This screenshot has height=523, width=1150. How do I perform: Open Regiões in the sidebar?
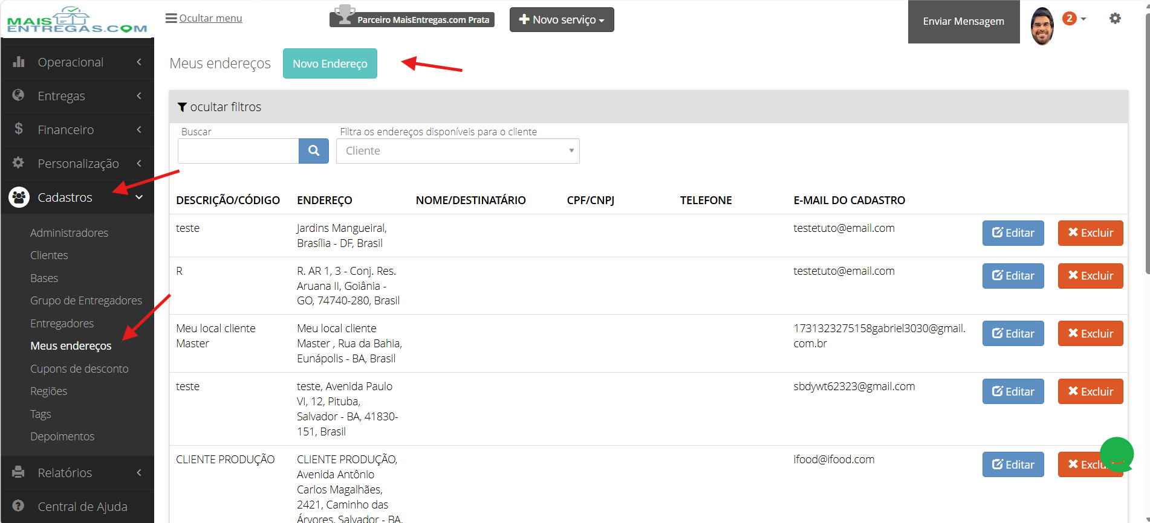[x=49, y=391]
